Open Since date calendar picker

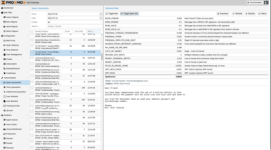(101, 14)
